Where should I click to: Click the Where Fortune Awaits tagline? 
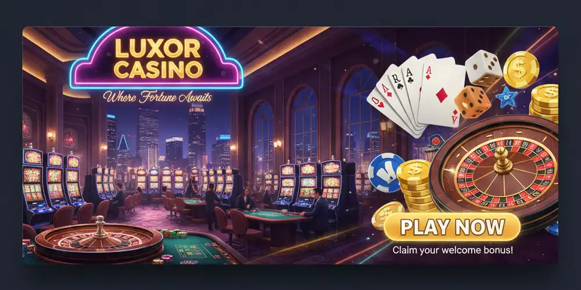tap(157, 97)
